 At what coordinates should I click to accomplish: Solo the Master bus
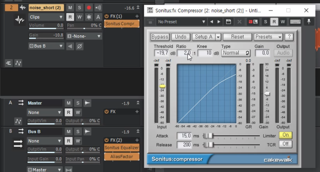coord(78,103)
